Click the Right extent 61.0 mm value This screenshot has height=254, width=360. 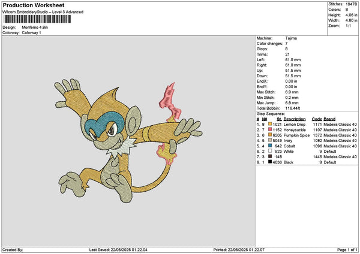click(x=293, y=65)
